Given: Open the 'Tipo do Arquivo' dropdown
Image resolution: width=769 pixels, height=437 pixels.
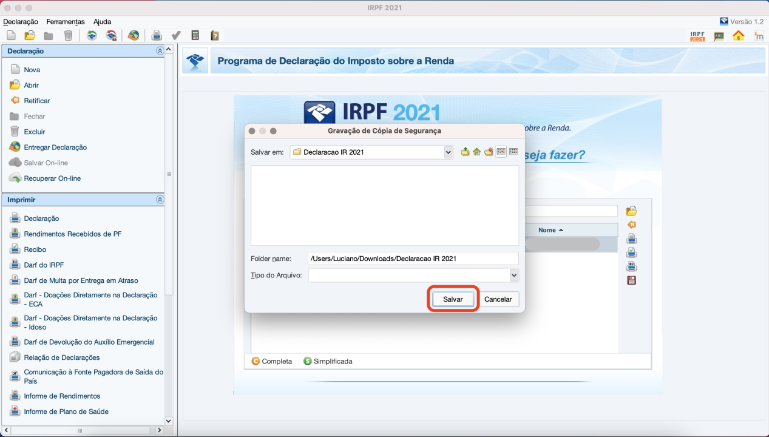Looking at the screenshot, I should pyautogui.click(x=514, y=276).
